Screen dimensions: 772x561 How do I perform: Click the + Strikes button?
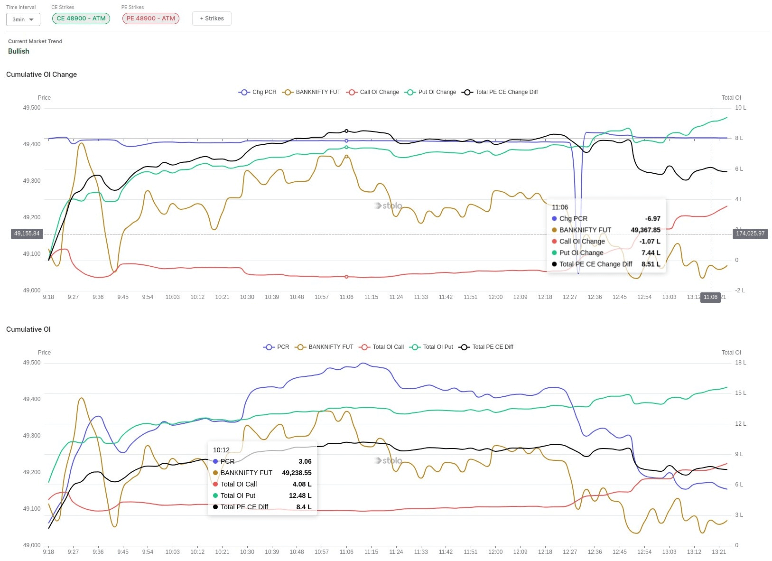(212, 18)
